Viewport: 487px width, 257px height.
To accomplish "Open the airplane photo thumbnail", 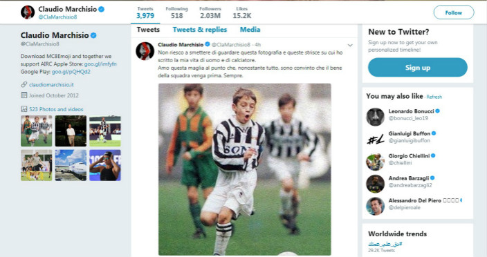I will click(x=71, y=165).
